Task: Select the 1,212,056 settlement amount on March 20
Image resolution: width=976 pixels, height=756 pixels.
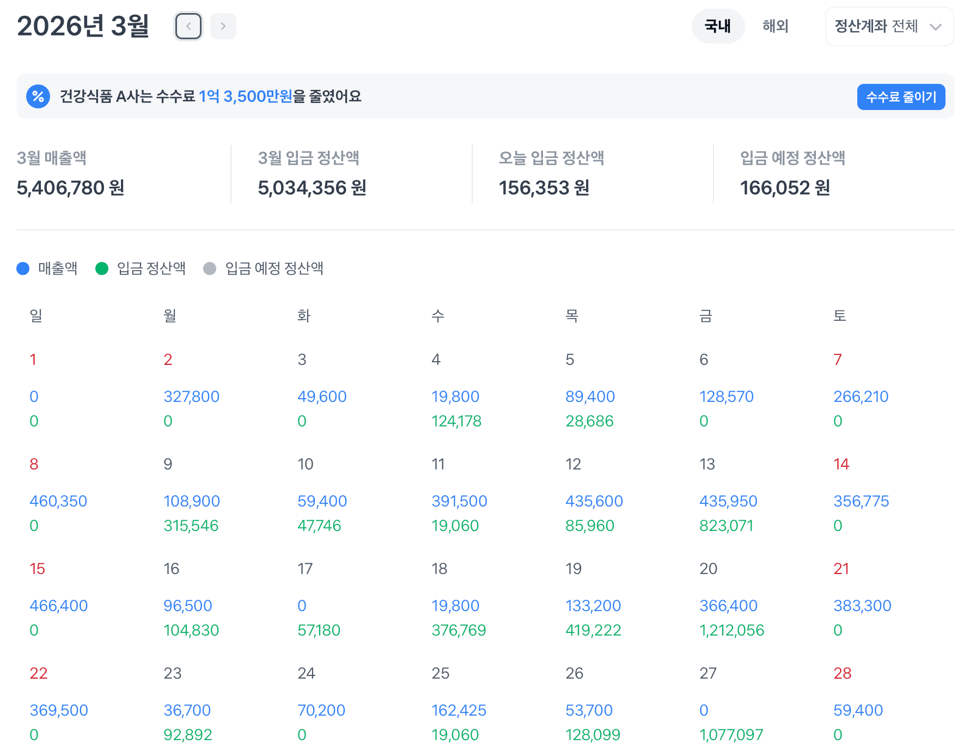Action: coord(733,630)
